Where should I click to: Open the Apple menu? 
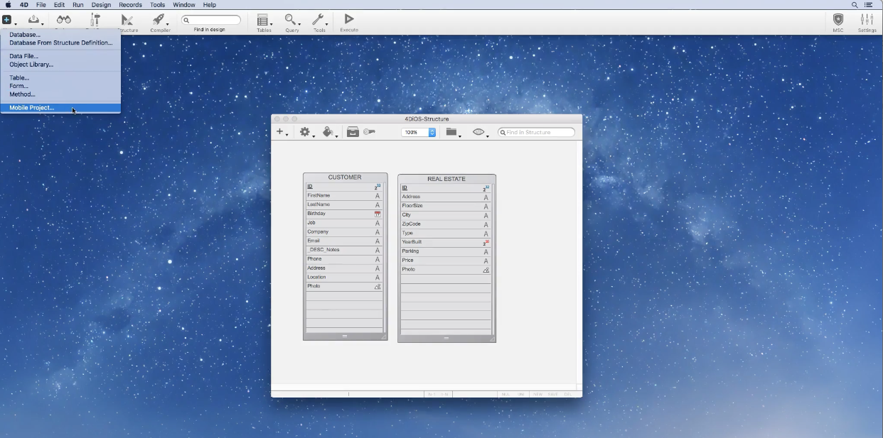click(9, 5)
